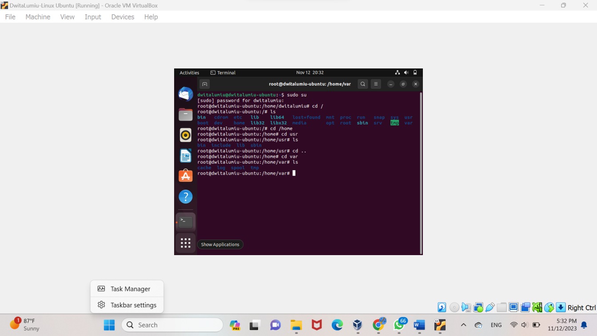Launch Thunderbird Mail from the dock
This screenshot has width=597, height=336.
(x=186, y=94)
